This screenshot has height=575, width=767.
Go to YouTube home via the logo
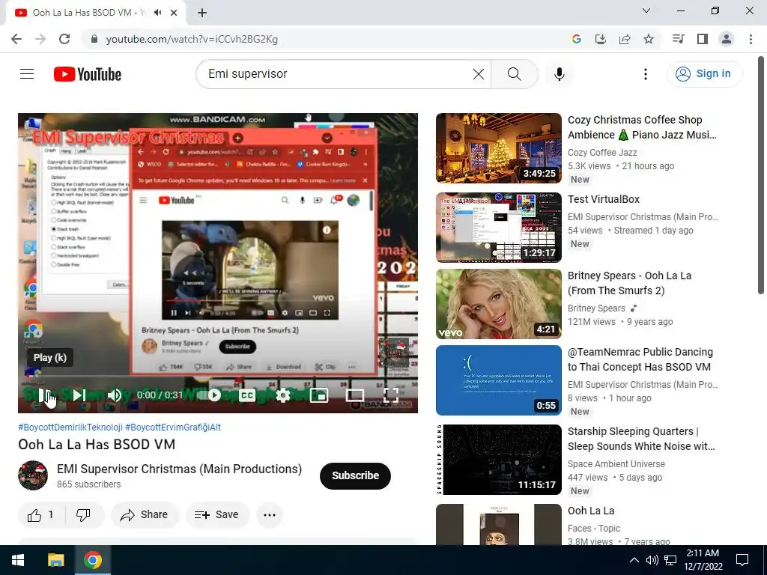click(88, 74)
